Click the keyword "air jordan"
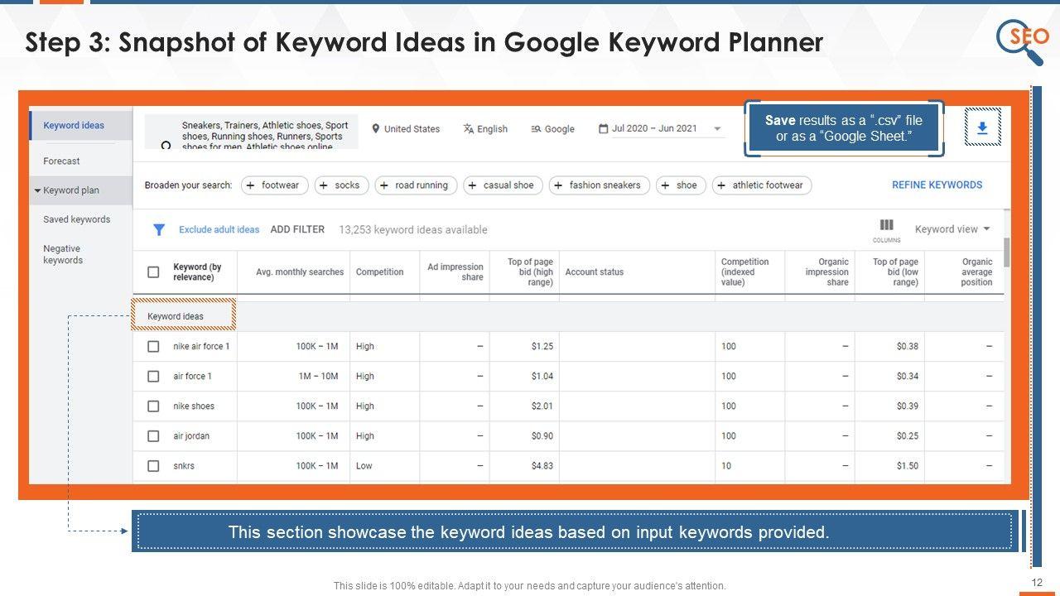 [191, 436]
